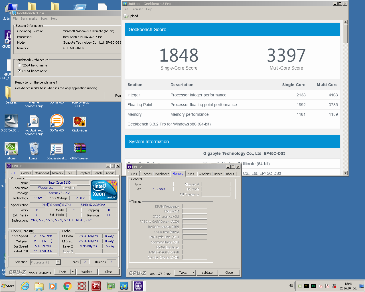Viewport: 365px width, 292px height.
Task: Open the 3DMark05 desktop shortcut
Action: tap(57, 123)
